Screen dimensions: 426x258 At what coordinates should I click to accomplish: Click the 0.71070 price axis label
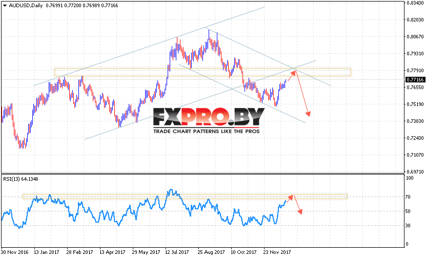coord(415,155)
